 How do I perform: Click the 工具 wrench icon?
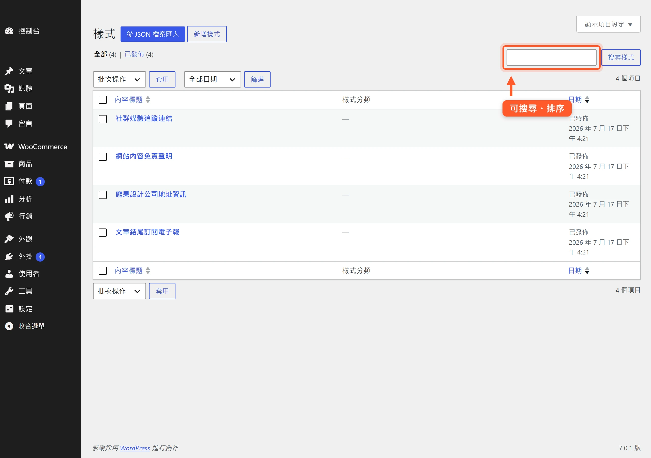pos(9,291)
